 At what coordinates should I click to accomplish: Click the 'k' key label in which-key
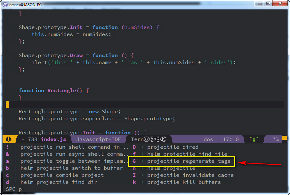click(x=134, y=182)
